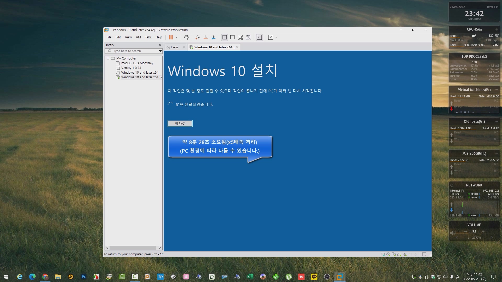The width and height of the screenshot is (502, 282).
Task: Mute speaker icon in VOLUME widget
Action: 453,233
